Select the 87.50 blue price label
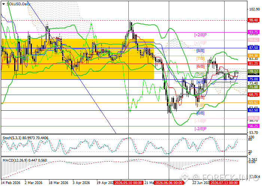Viewport: 262px width, 187px height. click(253, 48)
